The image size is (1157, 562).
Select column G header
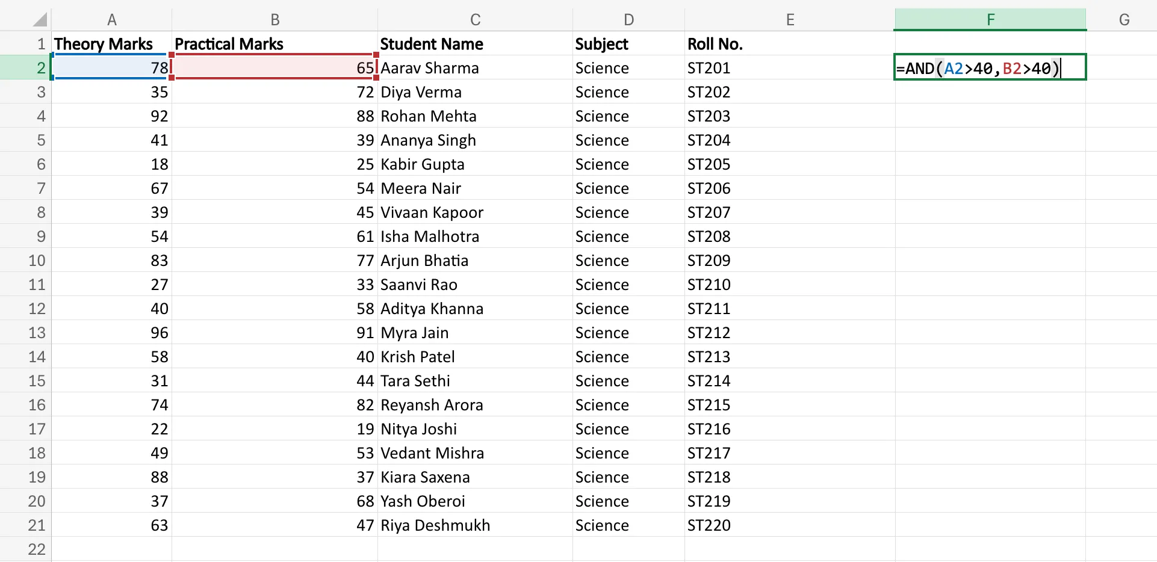(x=1124, y=19)
